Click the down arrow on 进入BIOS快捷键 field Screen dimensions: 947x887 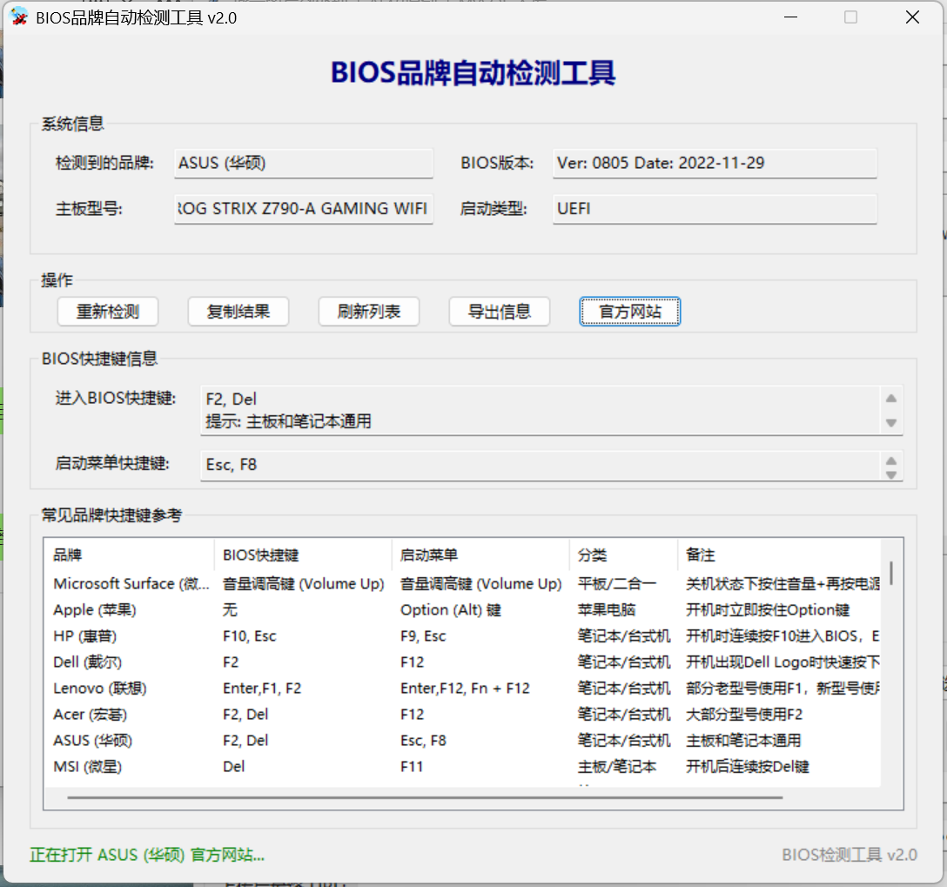[x=891, y=423]
